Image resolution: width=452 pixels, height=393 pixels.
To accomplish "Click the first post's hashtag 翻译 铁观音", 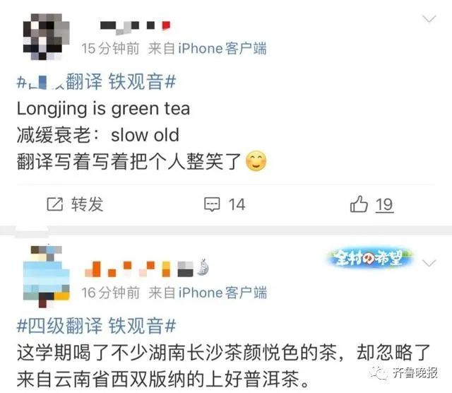I will pos(96,82).
